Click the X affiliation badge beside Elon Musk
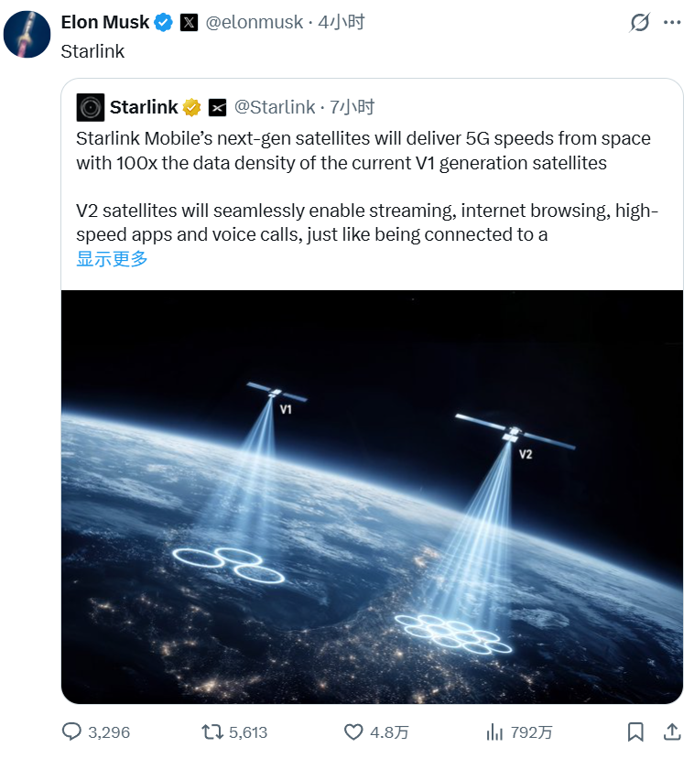 pos(189,23)
